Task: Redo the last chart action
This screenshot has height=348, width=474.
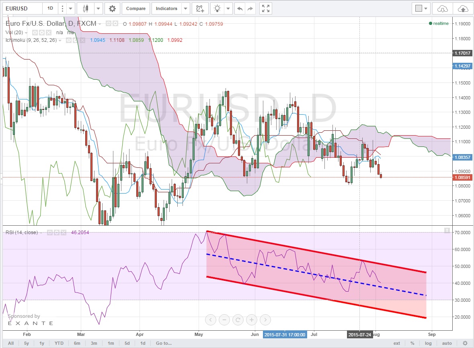Action: [x=250, y=8]
